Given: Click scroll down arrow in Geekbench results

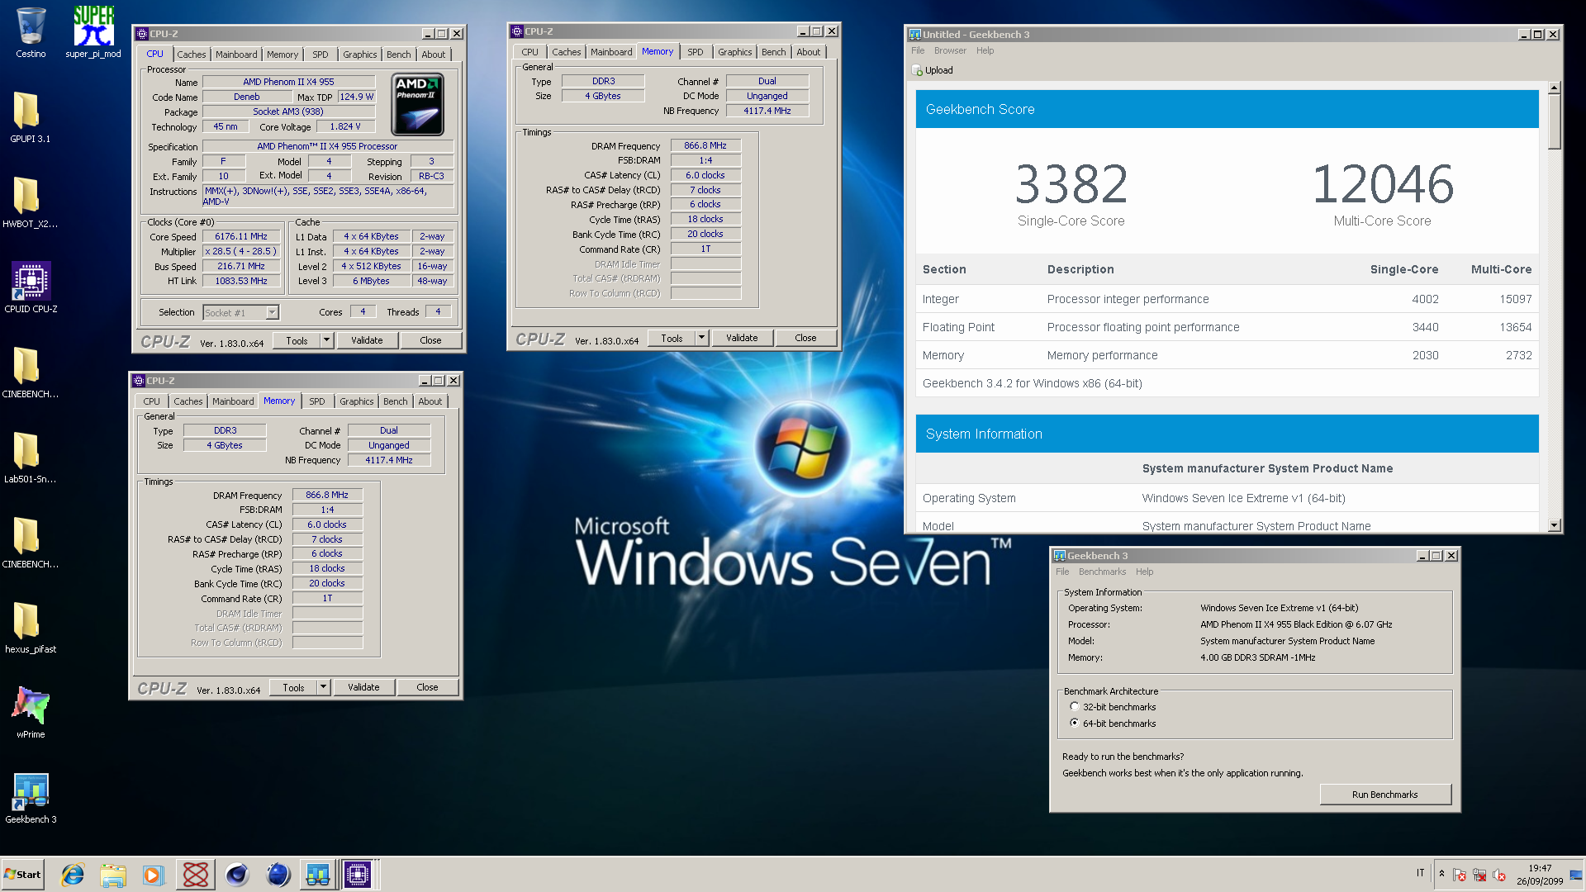Looking at the screenshot, I should (1554, 524).
